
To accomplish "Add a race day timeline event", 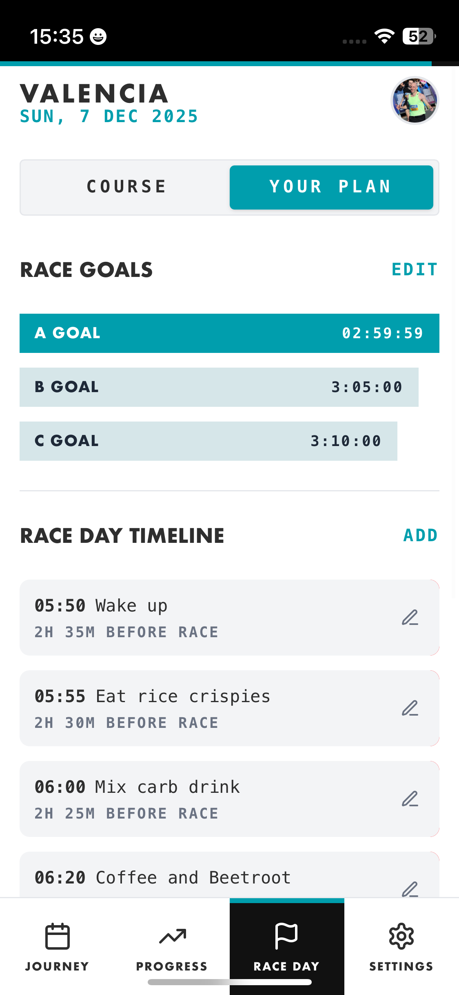I will click(420, 535).
